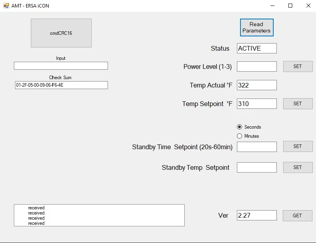The image size is (316, 243).
Task: Click SET next to Standby Temp Setpoint
Action: pyautogui.click(x=298, y=167)
